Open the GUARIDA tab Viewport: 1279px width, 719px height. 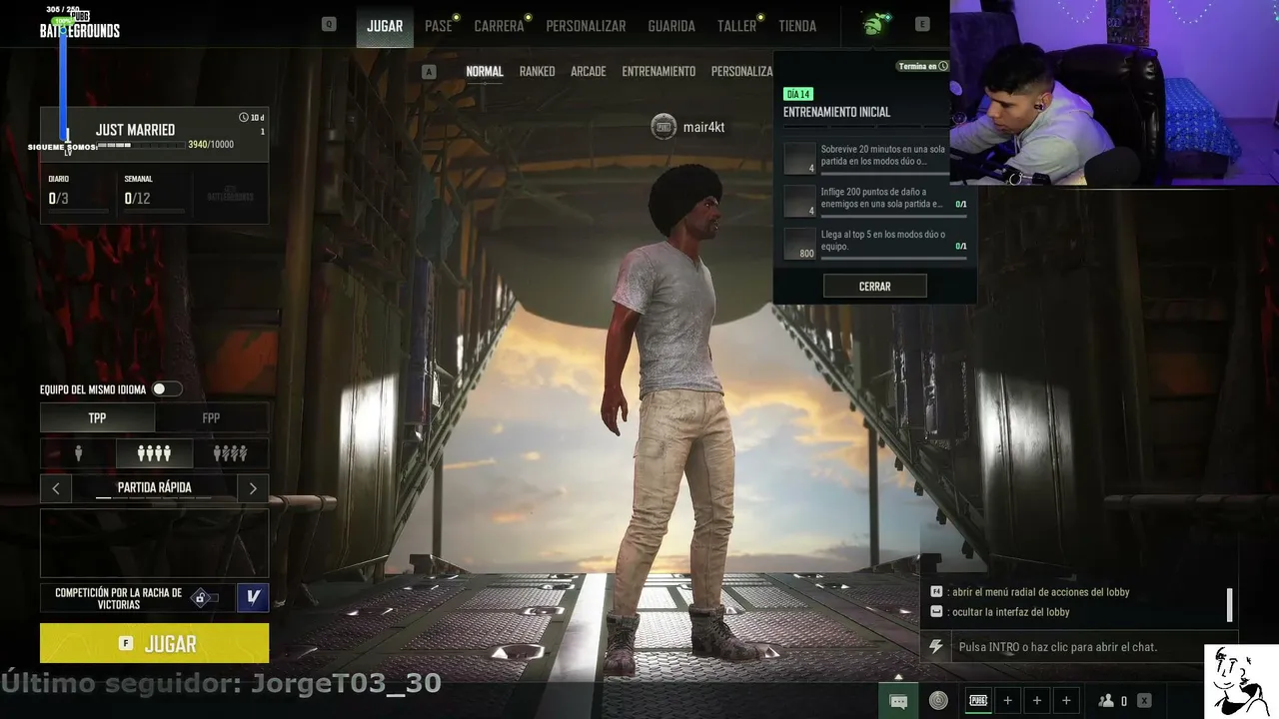click(671, 26)
